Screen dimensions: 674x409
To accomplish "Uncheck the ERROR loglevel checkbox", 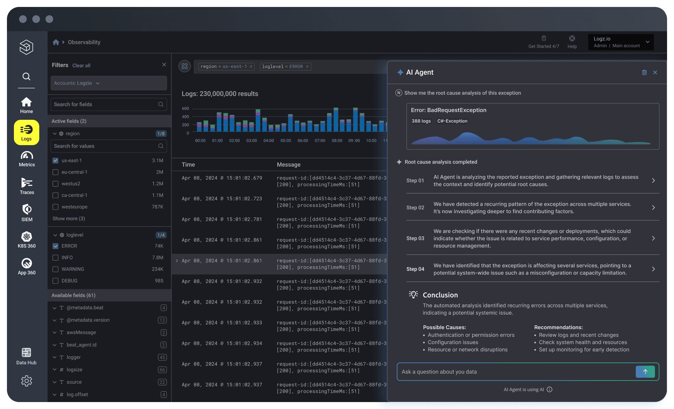I will click(55, 246).
